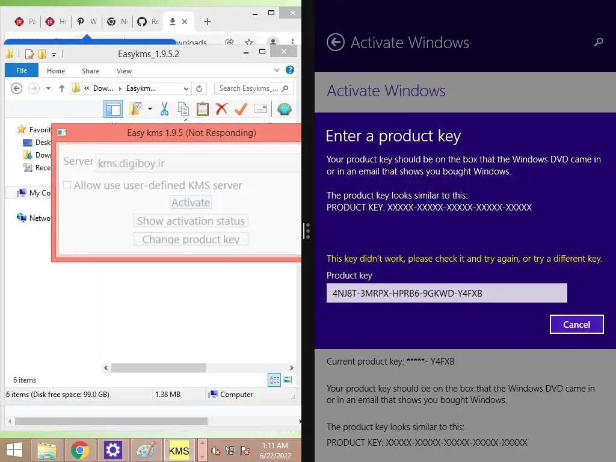
Task: Click the folder options checklist icon
Action: click(x=135, y=109)
